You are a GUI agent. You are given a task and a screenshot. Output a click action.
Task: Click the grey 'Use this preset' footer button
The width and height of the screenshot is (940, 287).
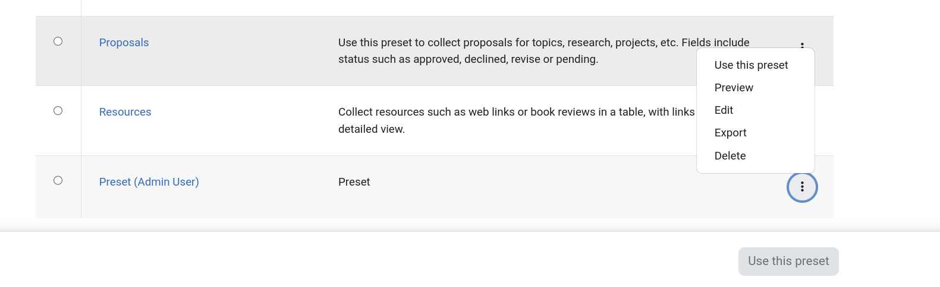click(788, 262)
